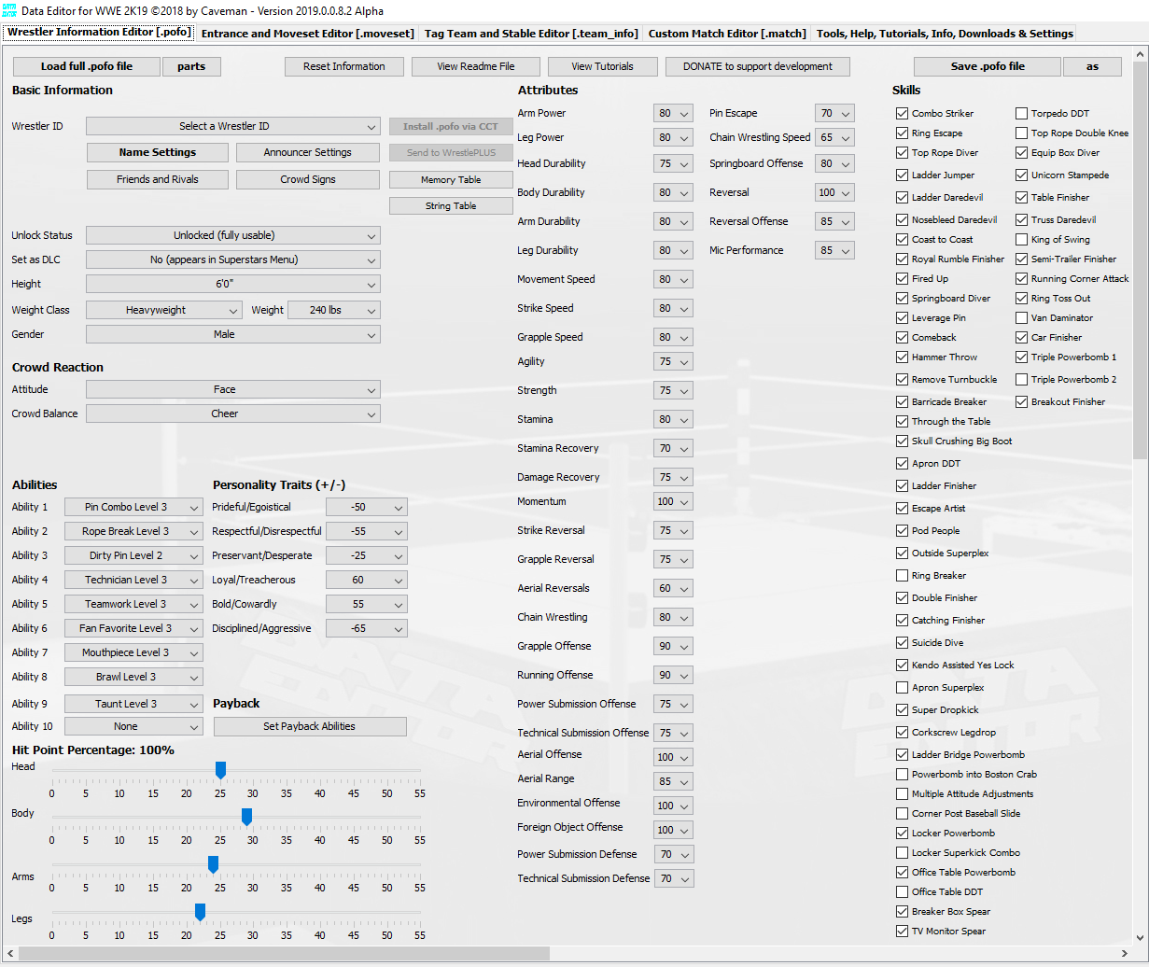Check the Top Rope Double Knee skill
1149x967 pixels.
(1021, 133)
